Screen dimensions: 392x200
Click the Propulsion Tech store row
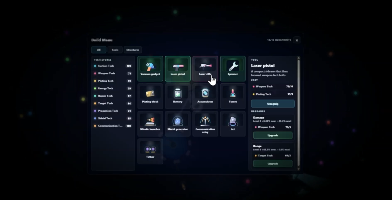coord(113,111)
